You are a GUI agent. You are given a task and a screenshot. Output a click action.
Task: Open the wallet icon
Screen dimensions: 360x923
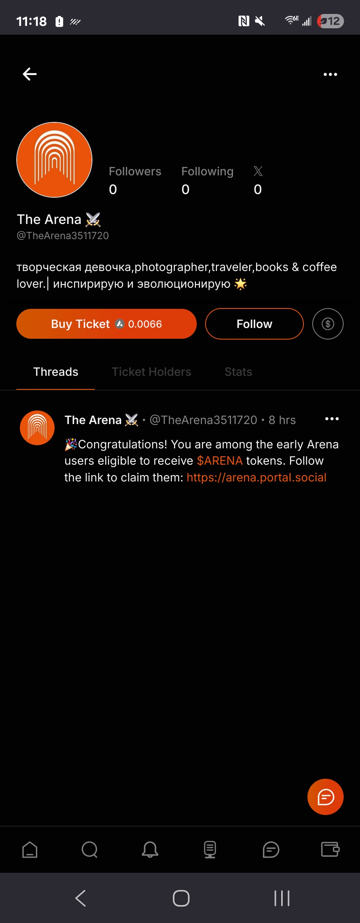[330, 849]
